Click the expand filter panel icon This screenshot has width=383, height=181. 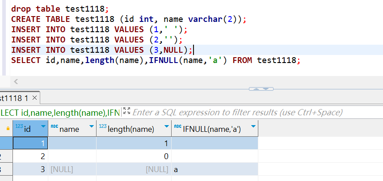(x=126, y=112)
